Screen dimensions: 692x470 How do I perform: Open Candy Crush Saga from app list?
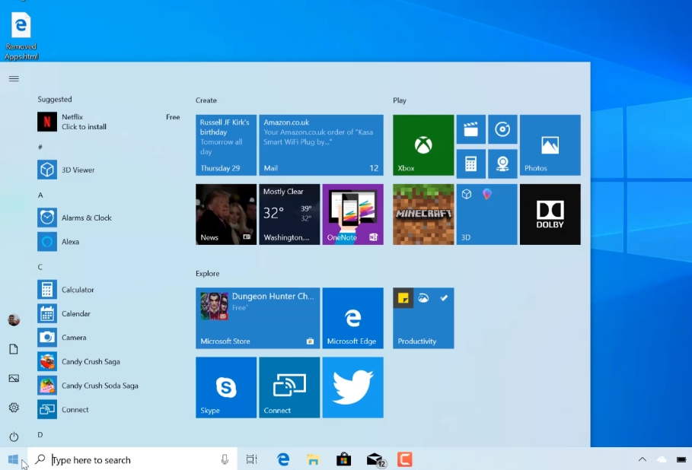point(109,361)
